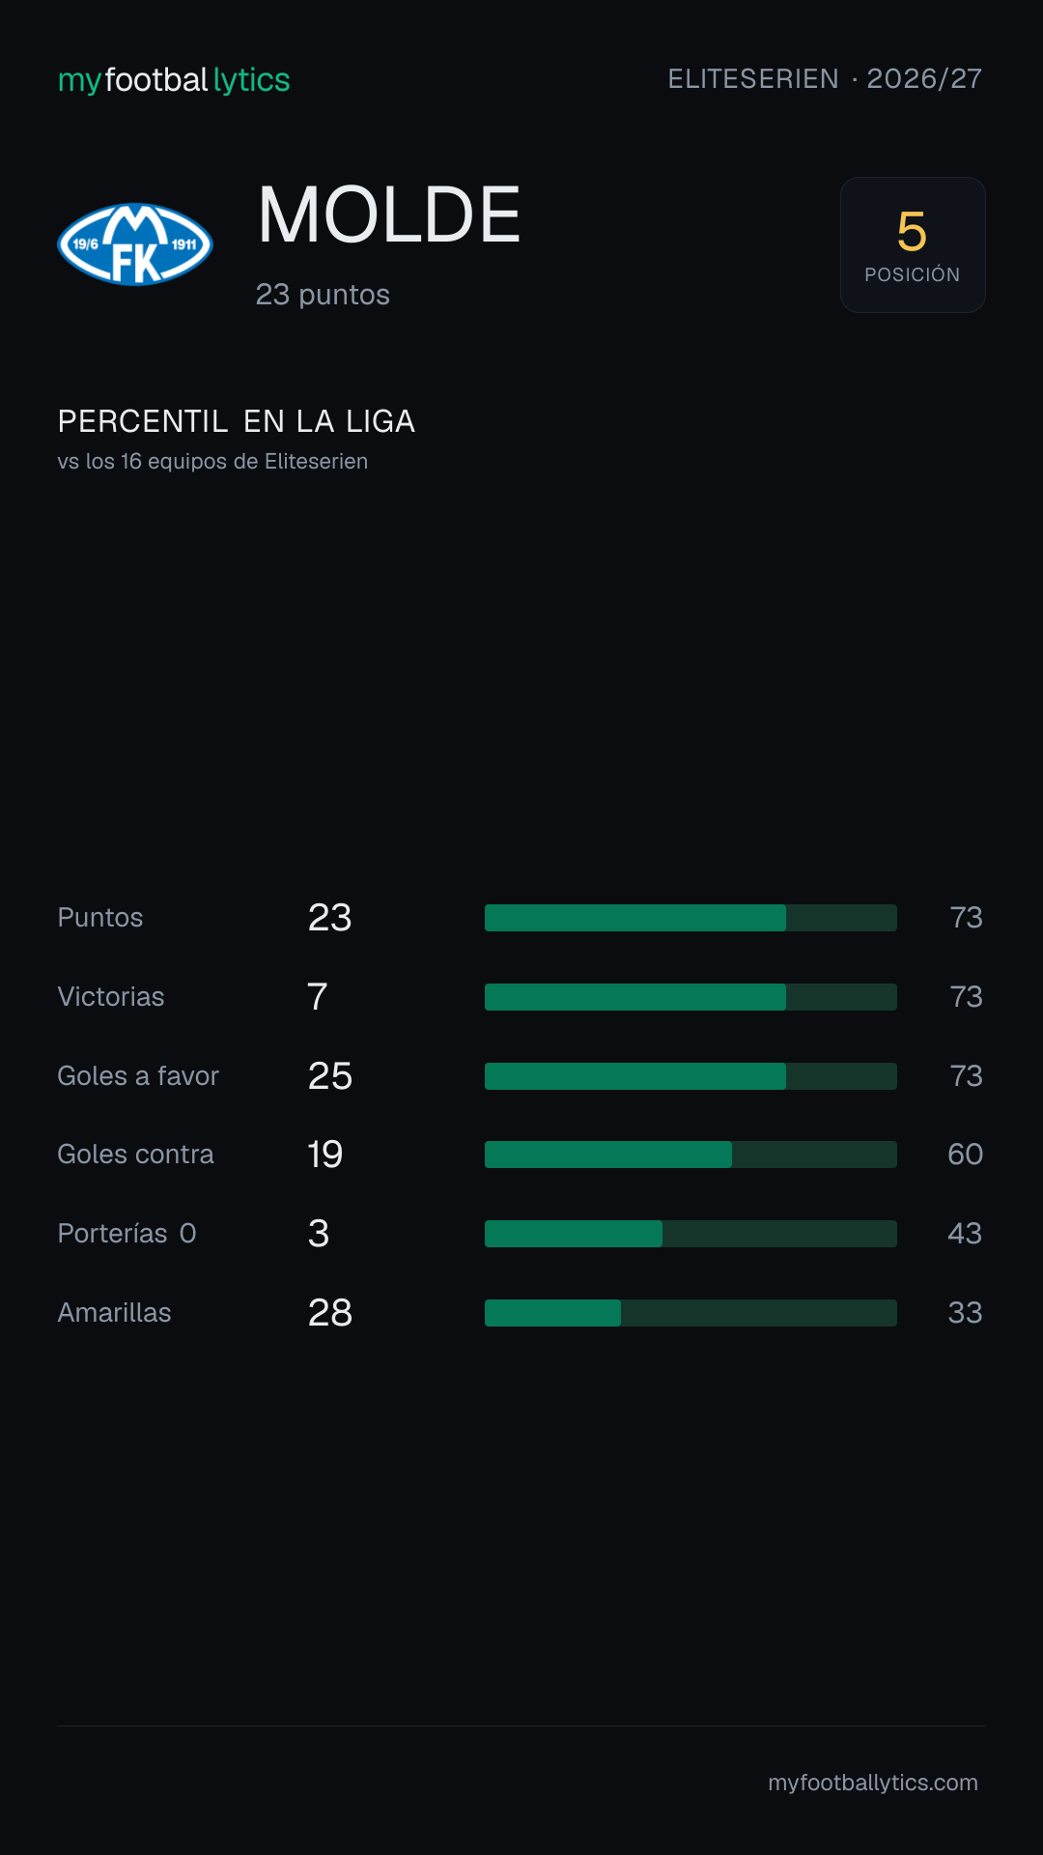1043x1855 pixels.
Task: Select the Percentil en la liga heading
Action: [237, 421]
